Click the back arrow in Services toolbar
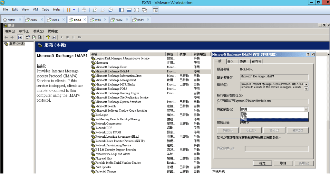The width and height of the screenshot is (330, 174). (6, 37)
